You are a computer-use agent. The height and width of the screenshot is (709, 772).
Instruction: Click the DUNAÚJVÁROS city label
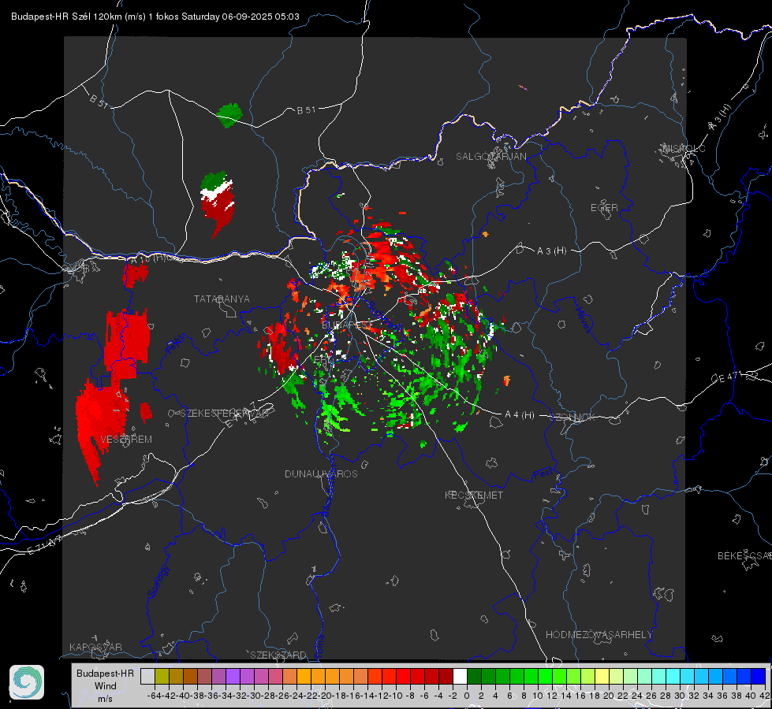[321, 473]
